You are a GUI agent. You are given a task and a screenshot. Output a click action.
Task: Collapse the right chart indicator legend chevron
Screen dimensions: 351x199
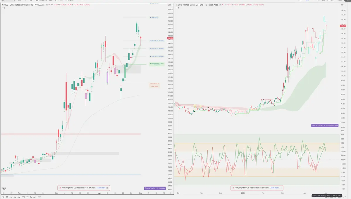click(x=177, y=8)
